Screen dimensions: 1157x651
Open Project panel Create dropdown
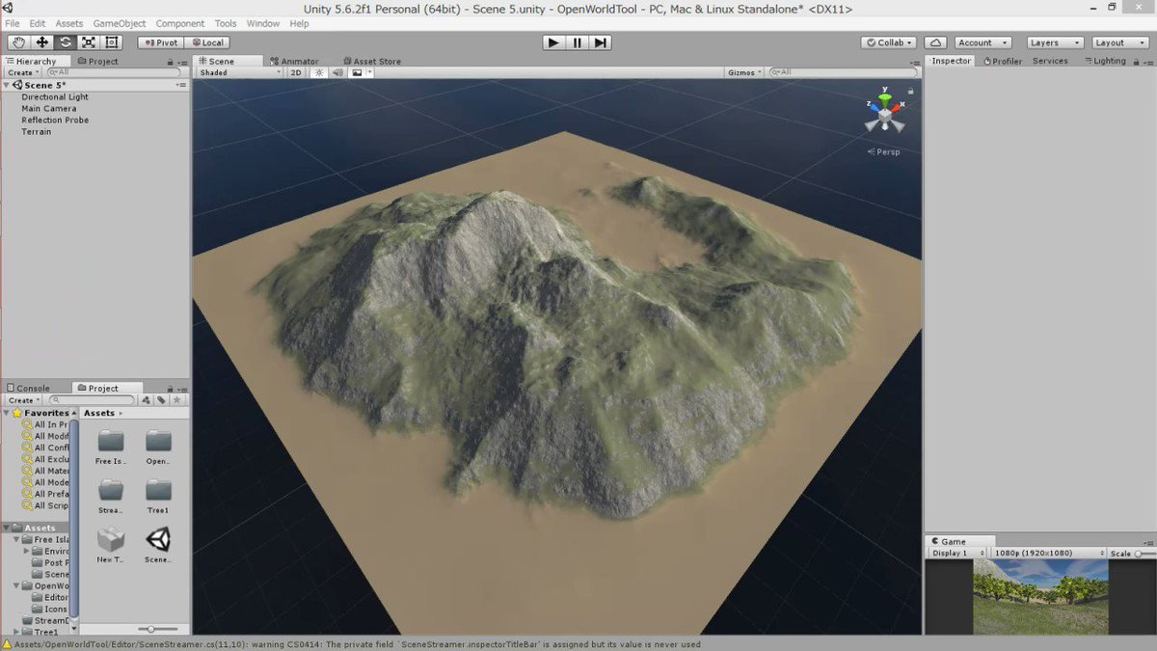(x=23, y=400)
